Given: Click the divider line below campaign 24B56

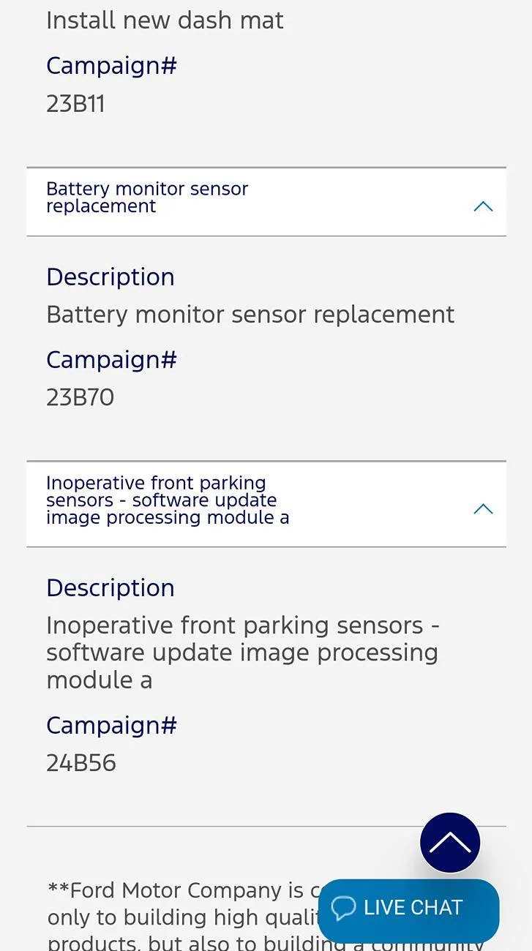Looking at the screenshot, I should pos(220,827).
